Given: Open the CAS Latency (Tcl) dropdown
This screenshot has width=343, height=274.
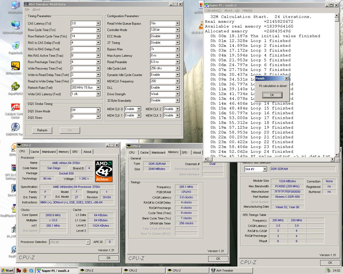Looking at the screenshot, I should point(98,23).
